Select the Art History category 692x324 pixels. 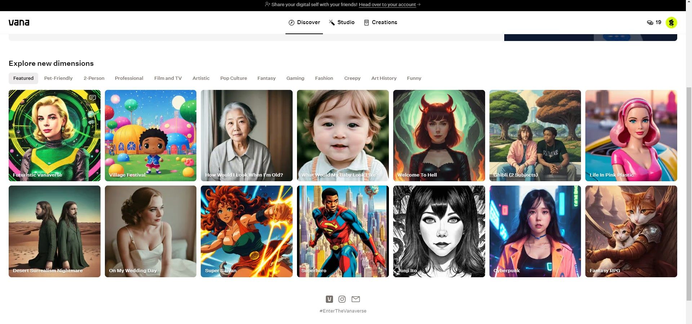coord(383,78)
